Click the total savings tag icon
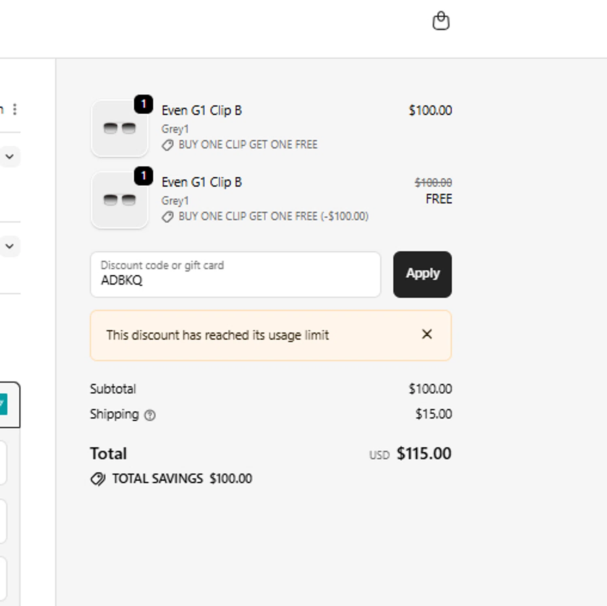The image size is (607, 606). [98, 479]
